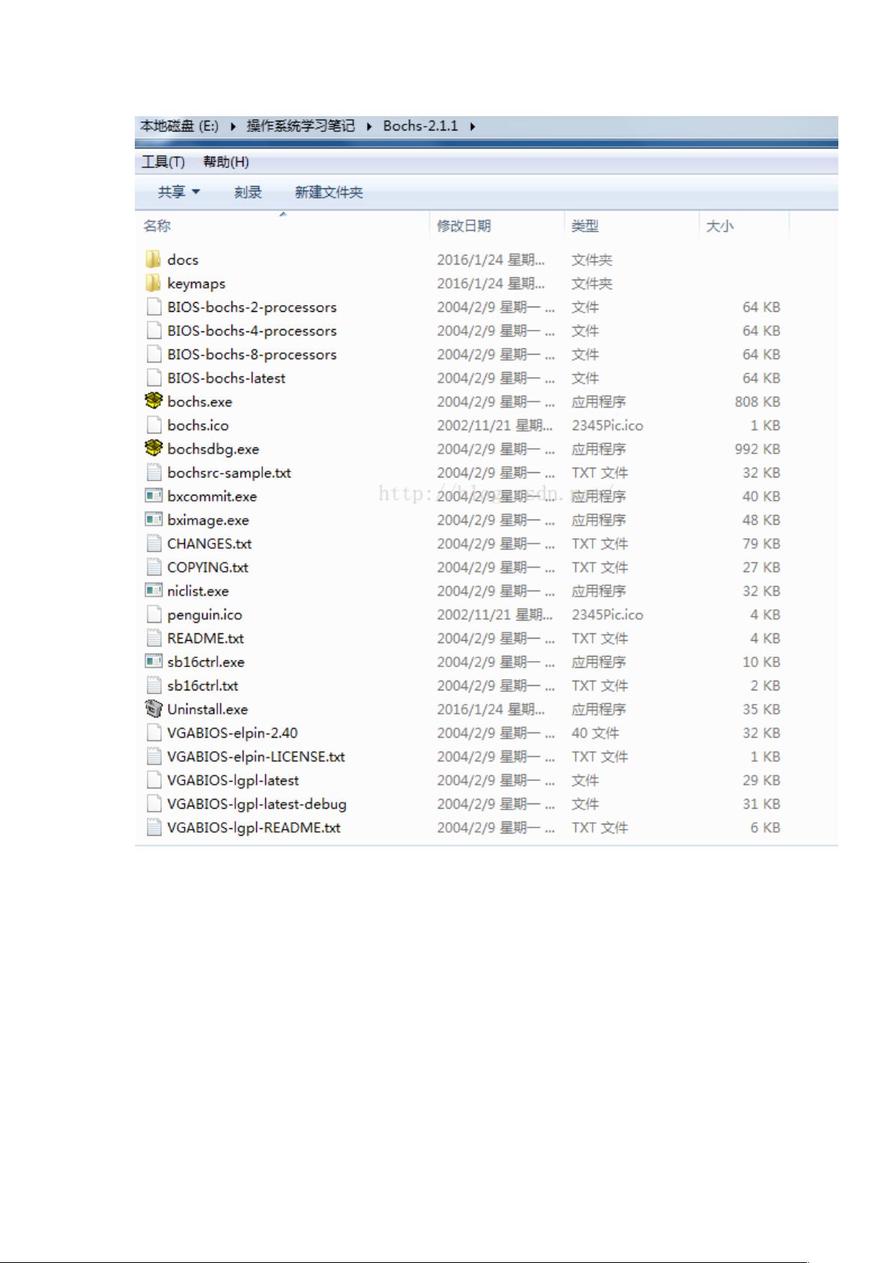Image resolution: width=893 pixels, height=1263 pixels.
Task: Click Bochs-2.1.1 in the address bar
Action: [x=420, y=126]
